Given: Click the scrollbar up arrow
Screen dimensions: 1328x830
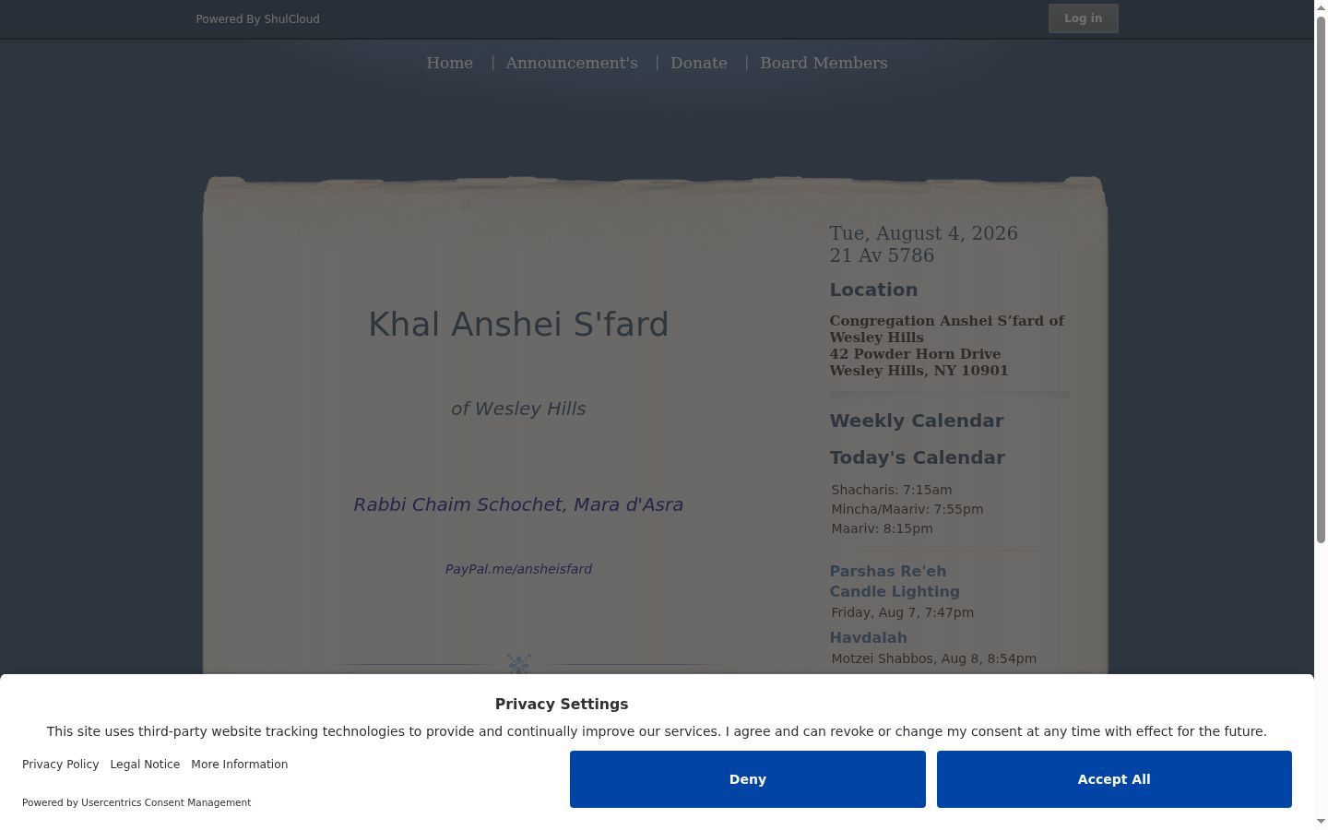Looking at the screenshot, I should pyautogui.click(x=1321, y=6).
